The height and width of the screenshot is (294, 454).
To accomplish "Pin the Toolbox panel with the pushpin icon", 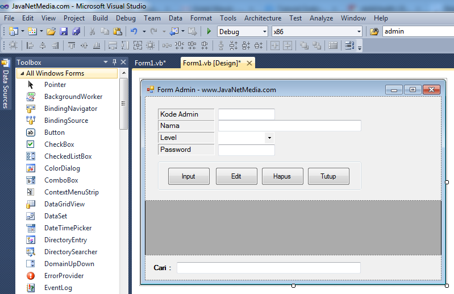I will [115, 61].
